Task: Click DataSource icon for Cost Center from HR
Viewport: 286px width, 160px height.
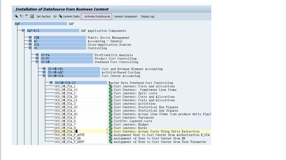Action: [111, 138]
